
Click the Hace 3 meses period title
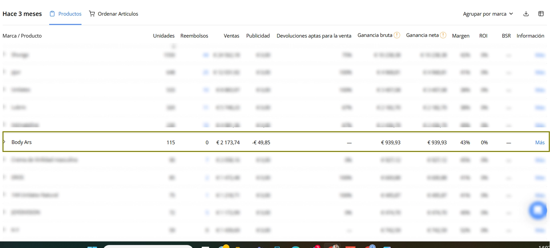[x=22, y=14]
